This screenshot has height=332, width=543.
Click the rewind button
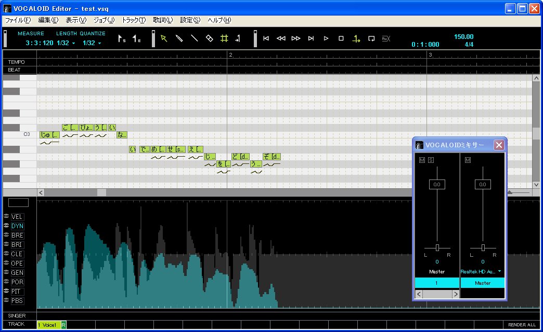pos(281,38)
